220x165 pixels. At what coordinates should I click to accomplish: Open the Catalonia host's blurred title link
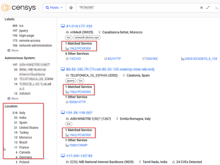110,69
